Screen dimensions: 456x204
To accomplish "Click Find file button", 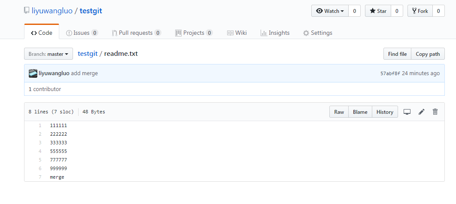I will tap(397, 54).
